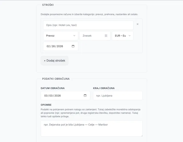
Task: Open calendar picker in Datum obračuna field
Action: 85,96
